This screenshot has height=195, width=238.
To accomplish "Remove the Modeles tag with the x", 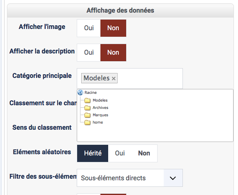I will [113, 78].
